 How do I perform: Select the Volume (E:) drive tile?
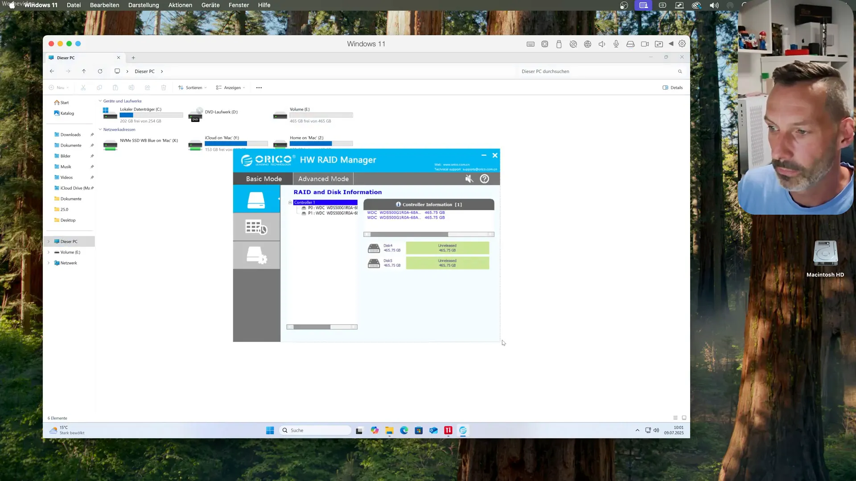pyautogui.click(x=313, y=115)
